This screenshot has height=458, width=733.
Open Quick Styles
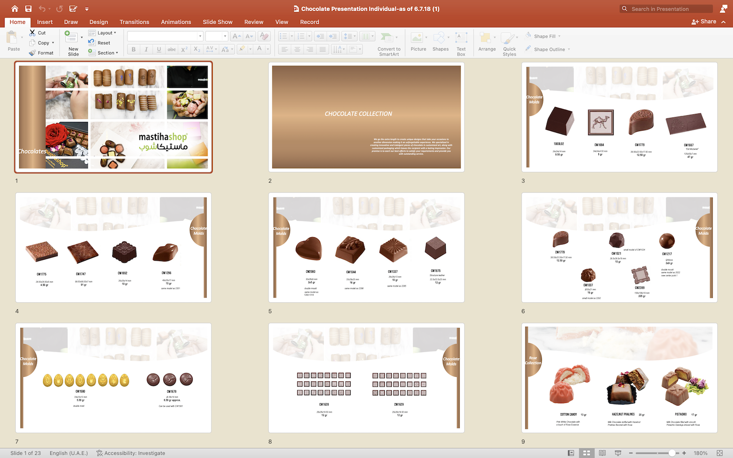pyautogui.click(x=509, y=44)
